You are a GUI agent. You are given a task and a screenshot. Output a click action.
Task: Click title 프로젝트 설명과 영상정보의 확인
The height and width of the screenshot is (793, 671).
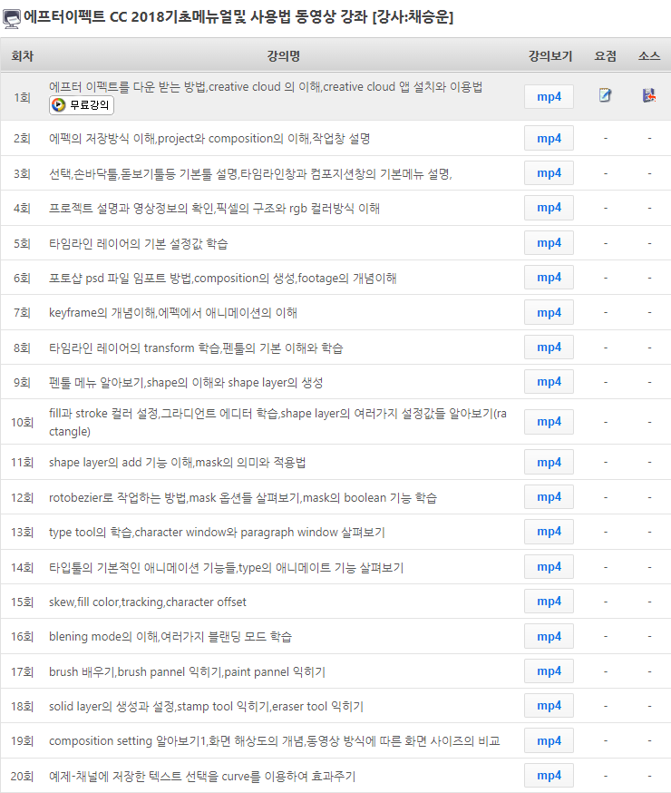(x=214, y=209)
